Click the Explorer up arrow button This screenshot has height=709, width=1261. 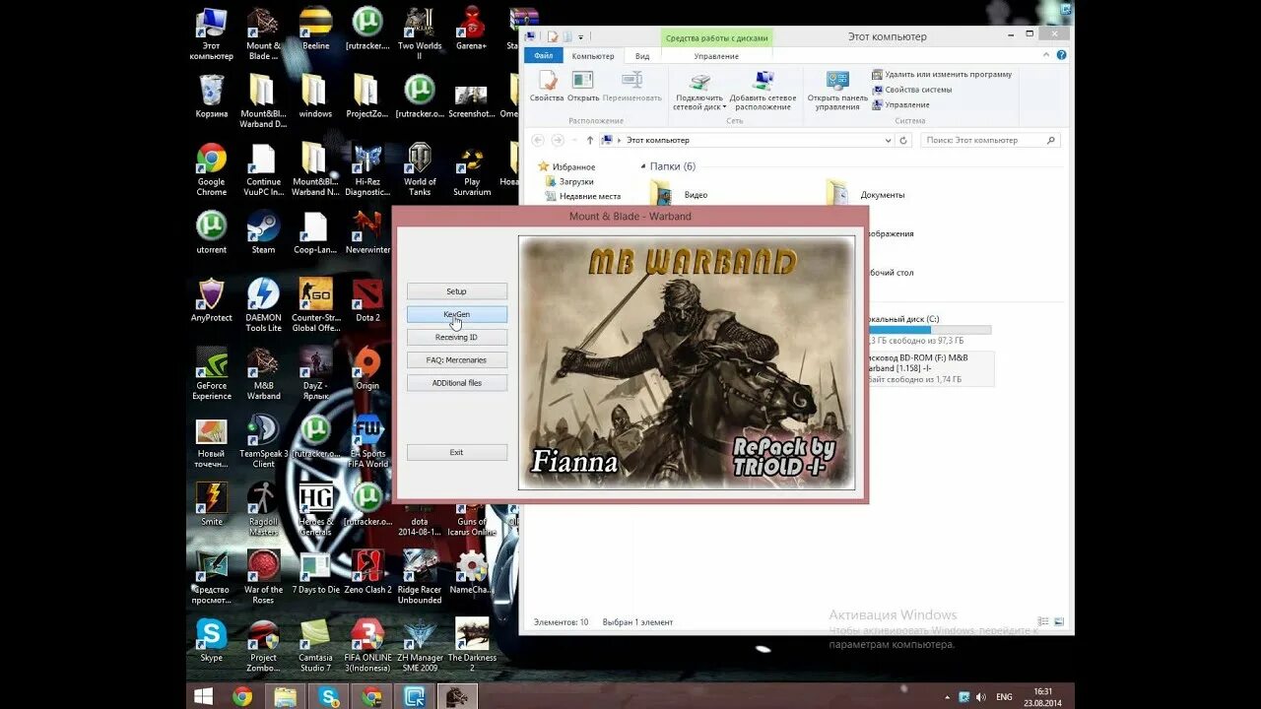click(590, 141)
